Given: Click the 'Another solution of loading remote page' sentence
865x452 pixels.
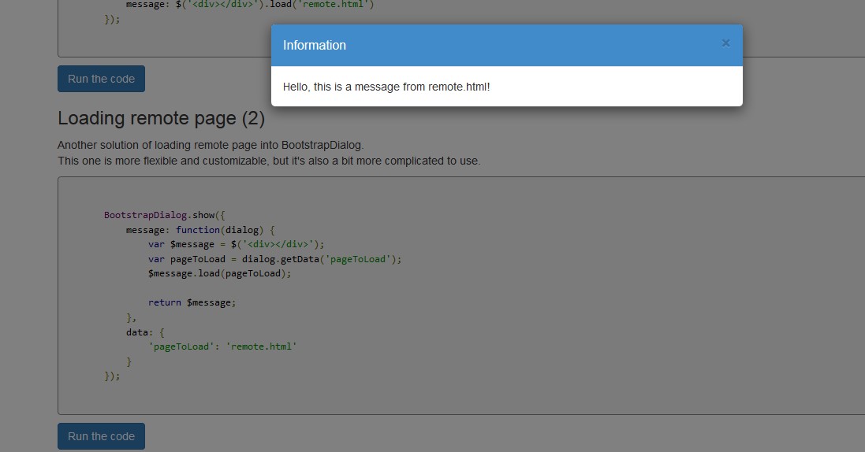Looking at the screenshot, I should [x=211, y=145].
